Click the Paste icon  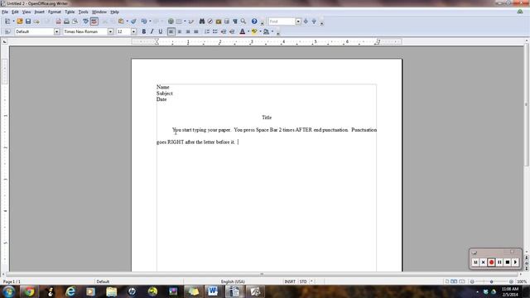(121, 22)
